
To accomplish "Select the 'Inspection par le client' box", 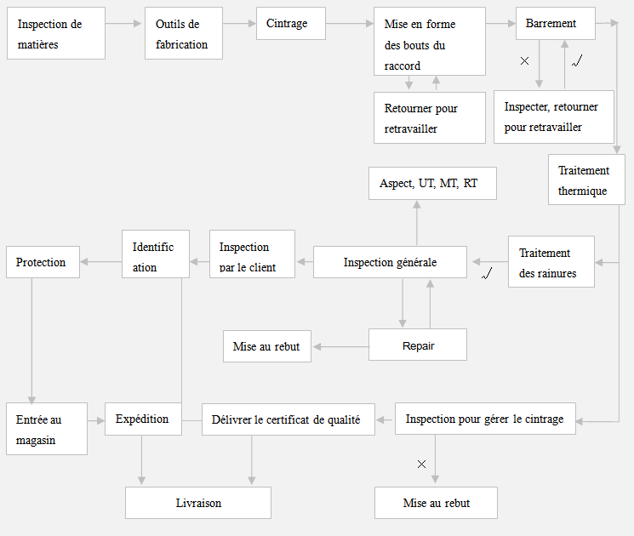I will pyautogui.click(x=252, y=254).
